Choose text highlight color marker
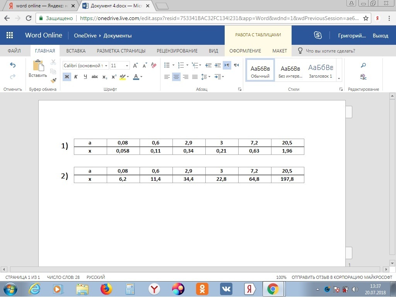Screen dimensions: 396x297 pyautogui.click(x=123, y=76)
